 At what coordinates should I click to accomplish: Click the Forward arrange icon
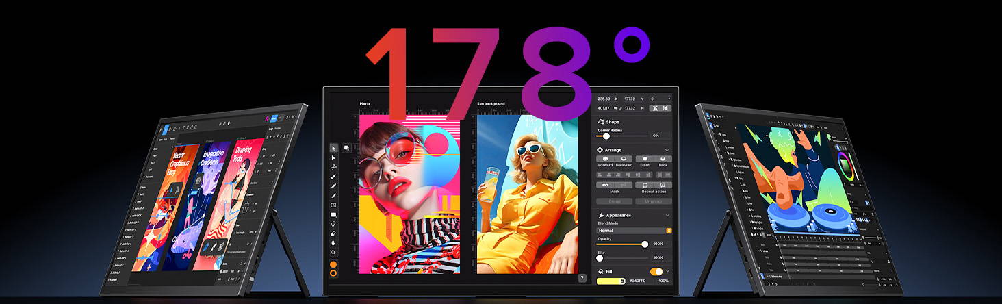click(605, 159)
